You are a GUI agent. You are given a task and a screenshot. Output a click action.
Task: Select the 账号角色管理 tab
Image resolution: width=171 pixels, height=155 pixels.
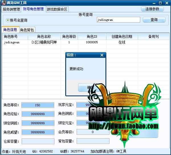coord(33,9)
